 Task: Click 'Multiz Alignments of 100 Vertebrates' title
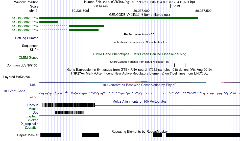139,102
